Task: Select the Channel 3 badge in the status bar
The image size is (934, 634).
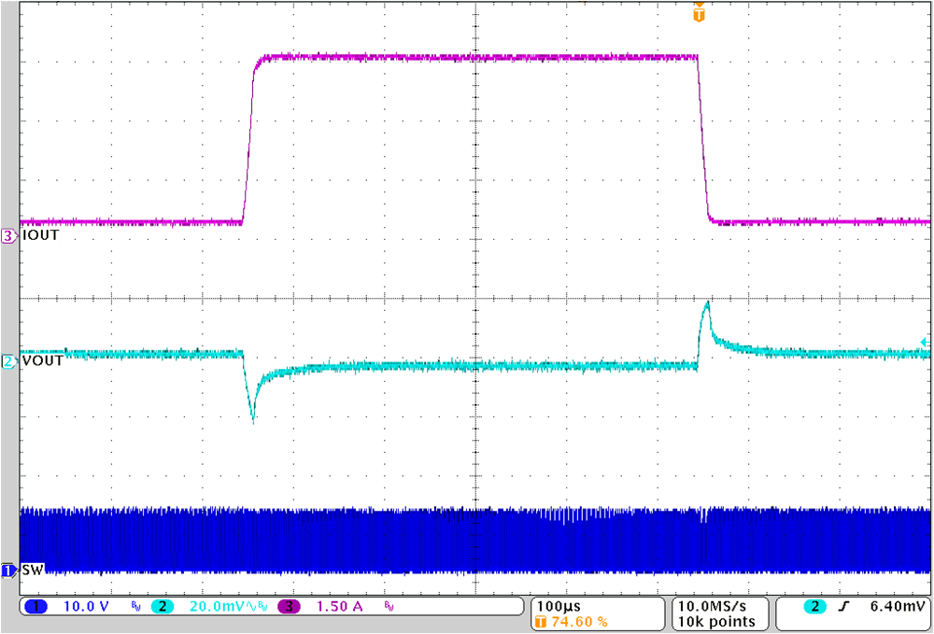Action: coord(290,607)
